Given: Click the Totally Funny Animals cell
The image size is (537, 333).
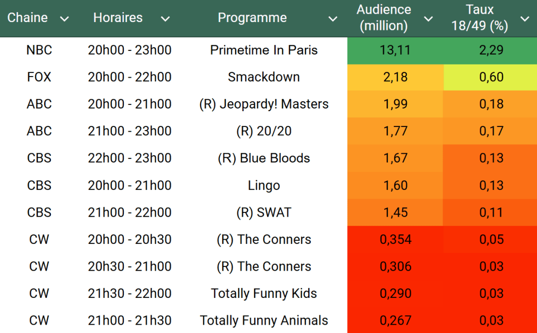Looking at the screenshot, I should click(264, 320).
